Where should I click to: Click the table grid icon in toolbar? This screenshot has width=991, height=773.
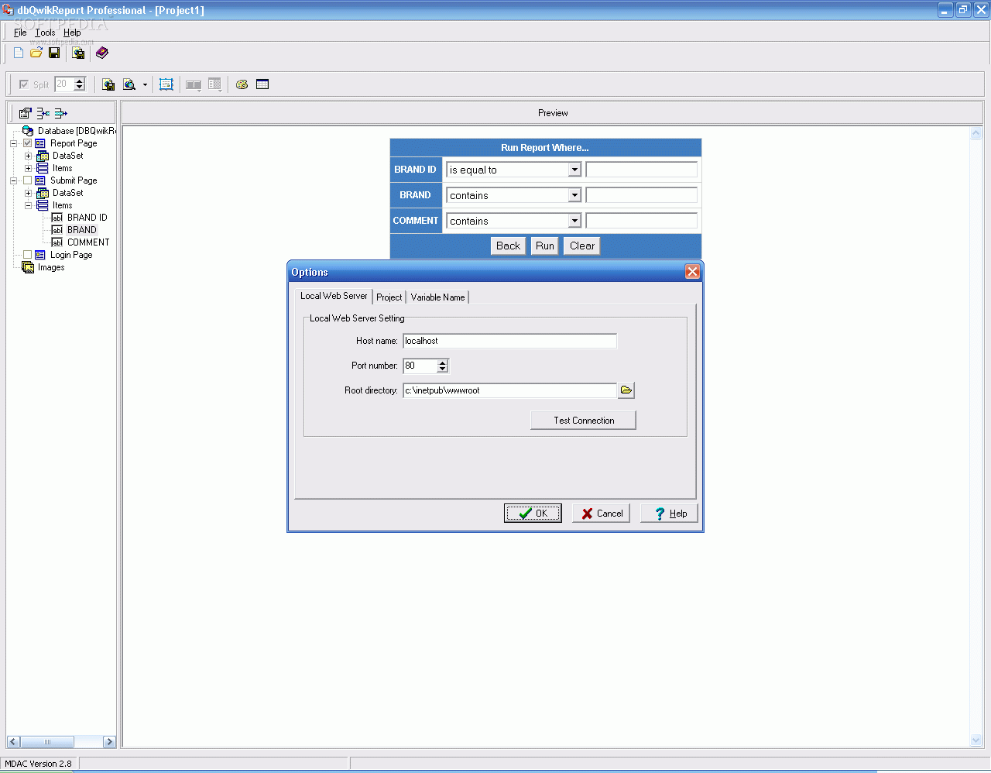[262, 84]
